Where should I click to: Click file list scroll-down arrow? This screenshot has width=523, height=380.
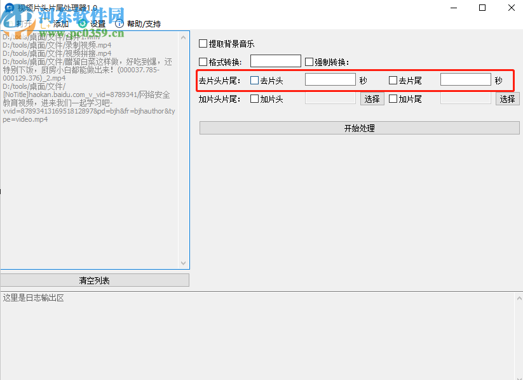pos(183,263)
